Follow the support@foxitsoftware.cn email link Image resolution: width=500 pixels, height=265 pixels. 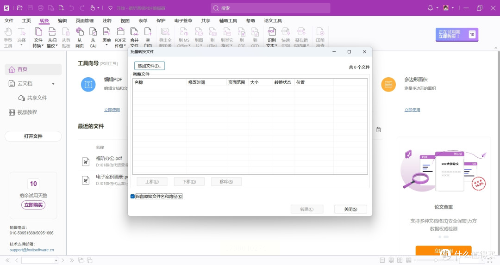pos(31,250)
